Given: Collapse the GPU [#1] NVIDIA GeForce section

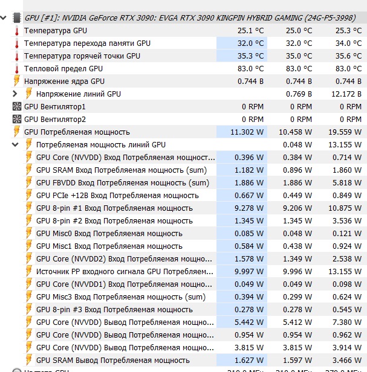Looking at the screenshot, I should pyautogui.click(x=3, y=18).
